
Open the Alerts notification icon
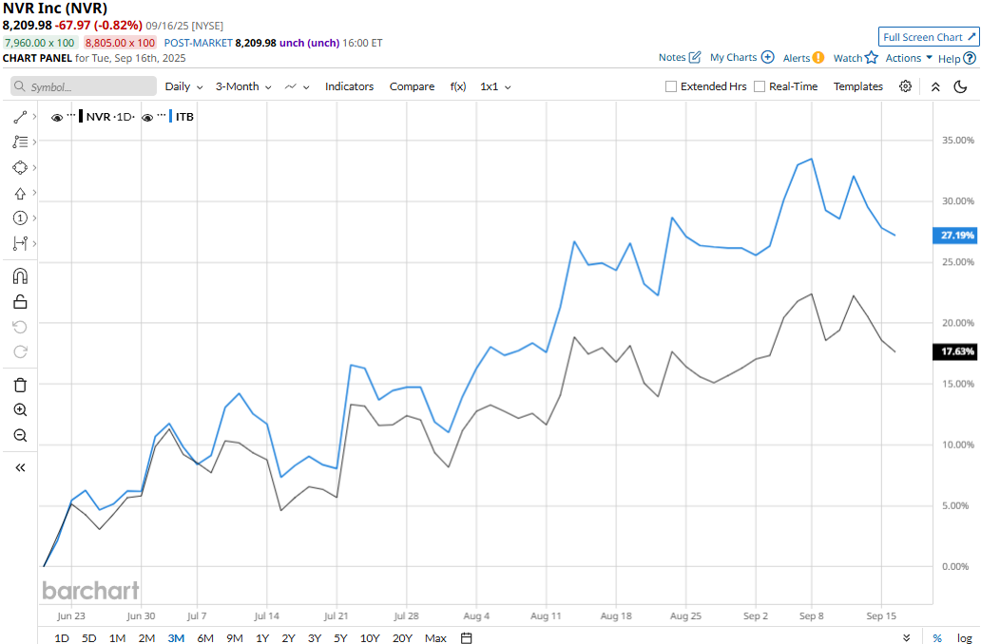pyautogui.click(x=818, y=58)
